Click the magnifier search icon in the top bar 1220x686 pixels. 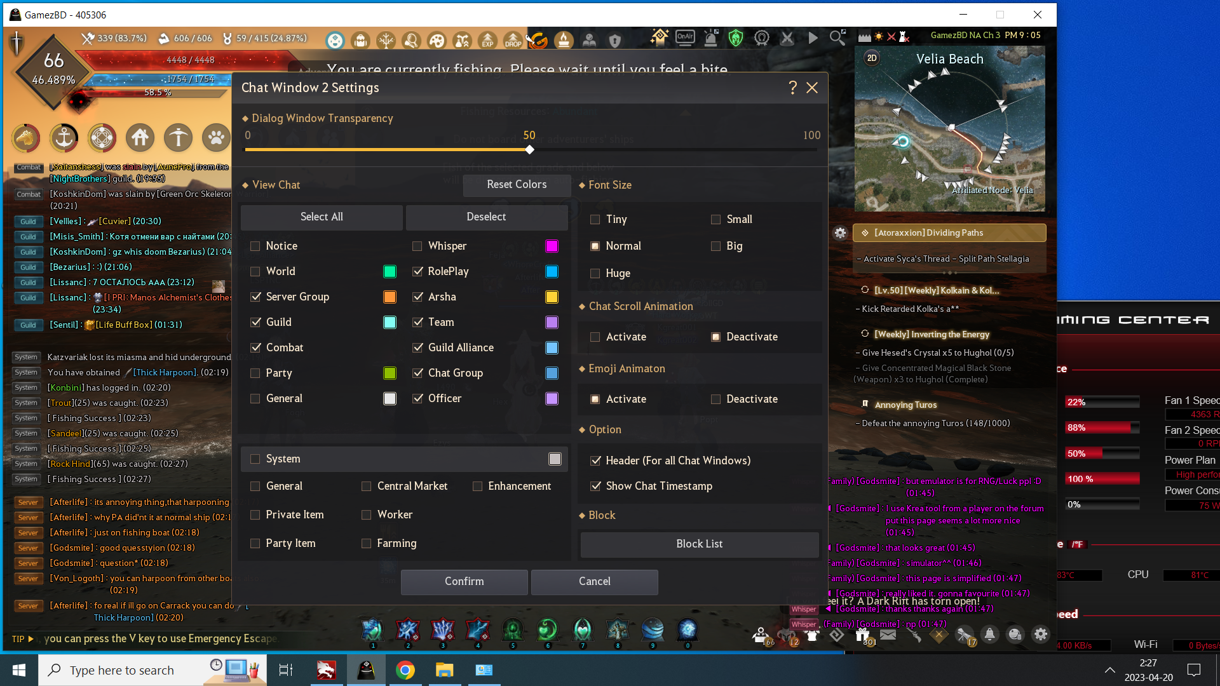pyautogui.click(x=837, y=38)
